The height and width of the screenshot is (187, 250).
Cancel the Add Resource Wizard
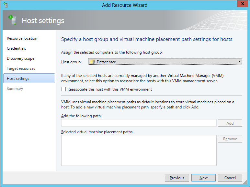pos(230,178)
